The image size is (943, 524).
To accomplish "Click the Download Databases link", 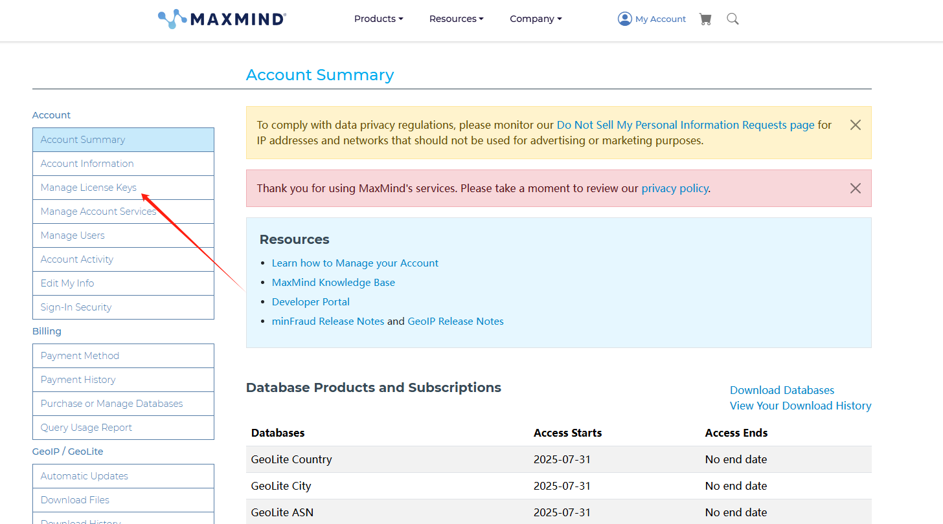I will point(782,390).
